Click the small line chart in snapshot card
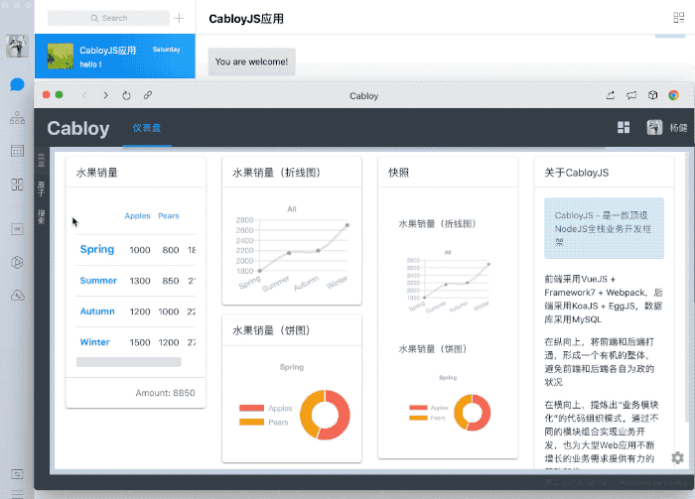Screen dimensions: 695x499 click(448, 281)
